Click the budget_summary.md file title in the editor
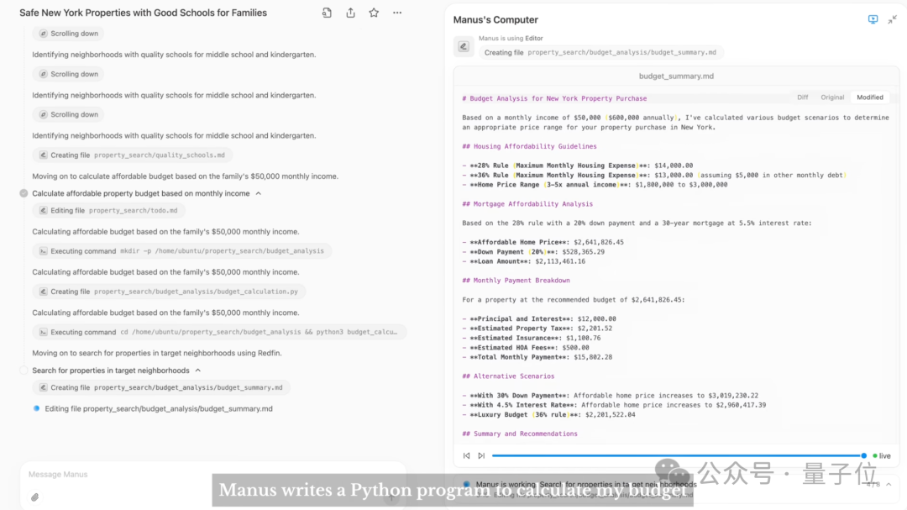This screenshot has height=510, width=907. coord(676,76)
